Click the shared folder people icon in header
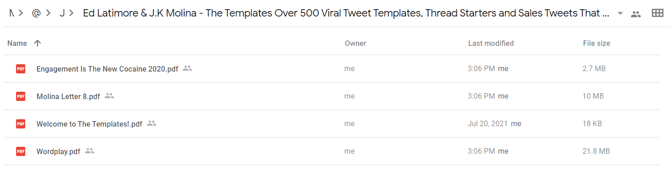The height and width of the screenshot is (178, 671). click(636, 14)
